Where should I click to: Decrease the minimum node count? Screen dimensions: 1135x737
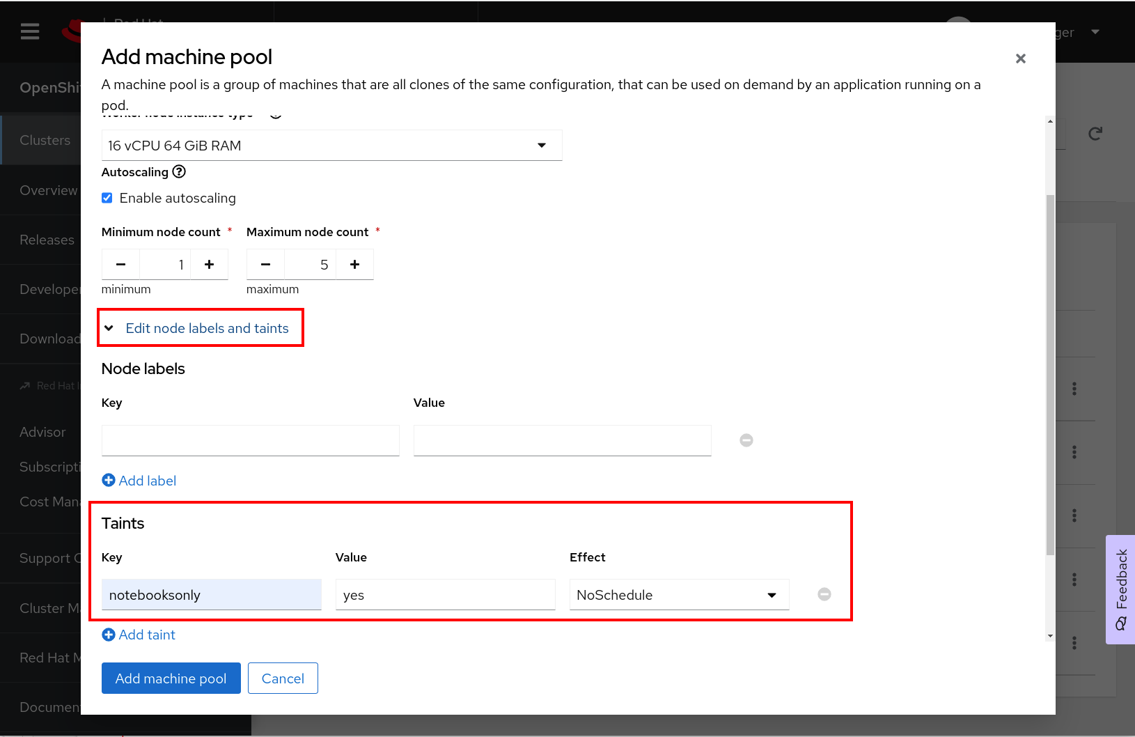[120, 264]
